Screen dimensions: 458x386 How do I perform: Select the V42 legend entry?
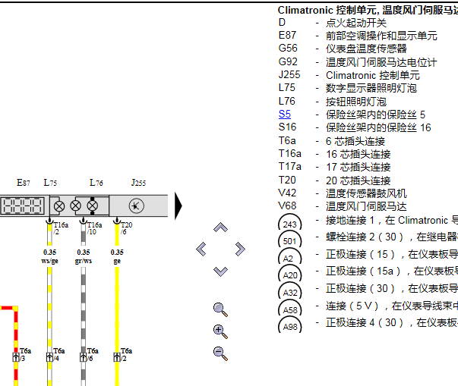point(343,193)
